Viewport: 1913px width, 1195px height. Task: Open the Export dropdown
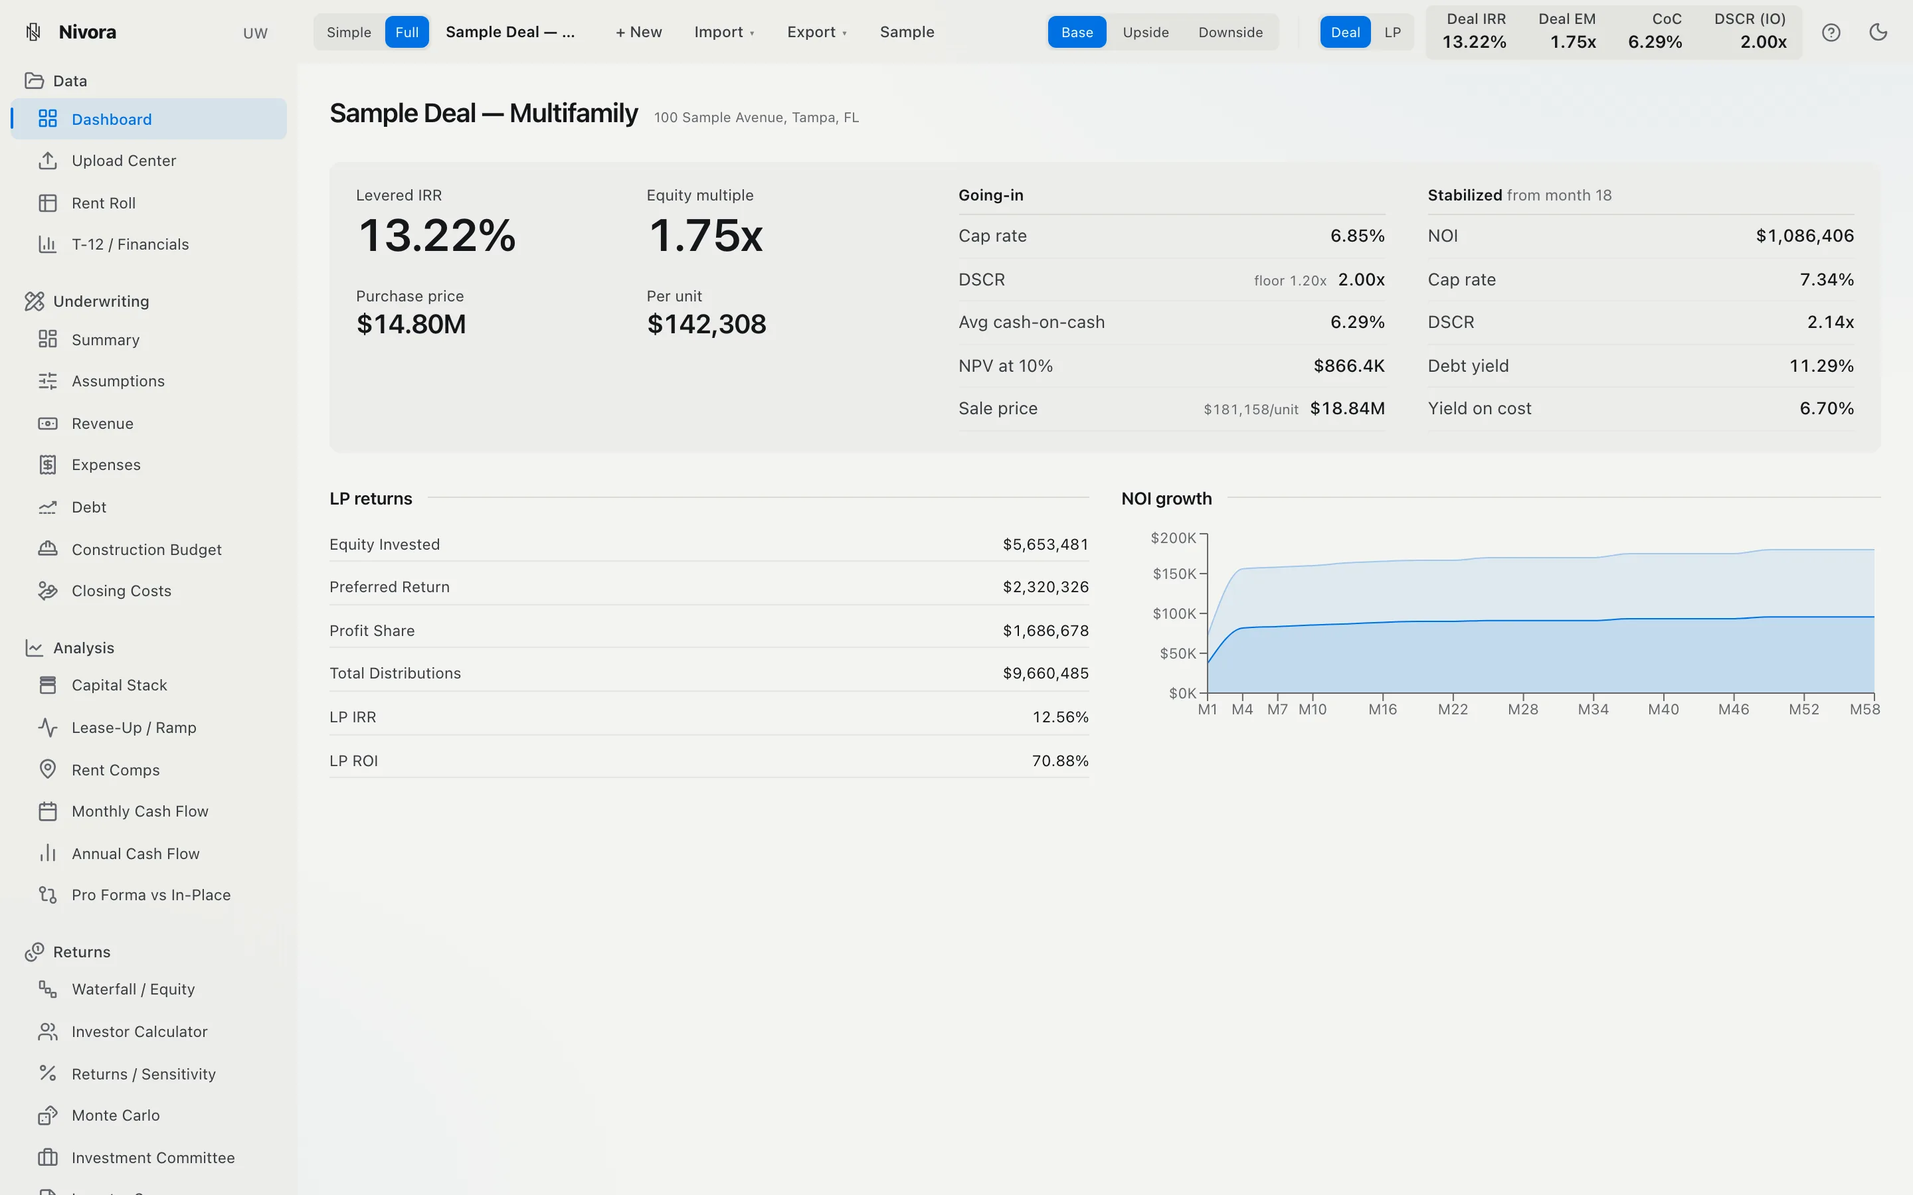[x=816, y=33]
